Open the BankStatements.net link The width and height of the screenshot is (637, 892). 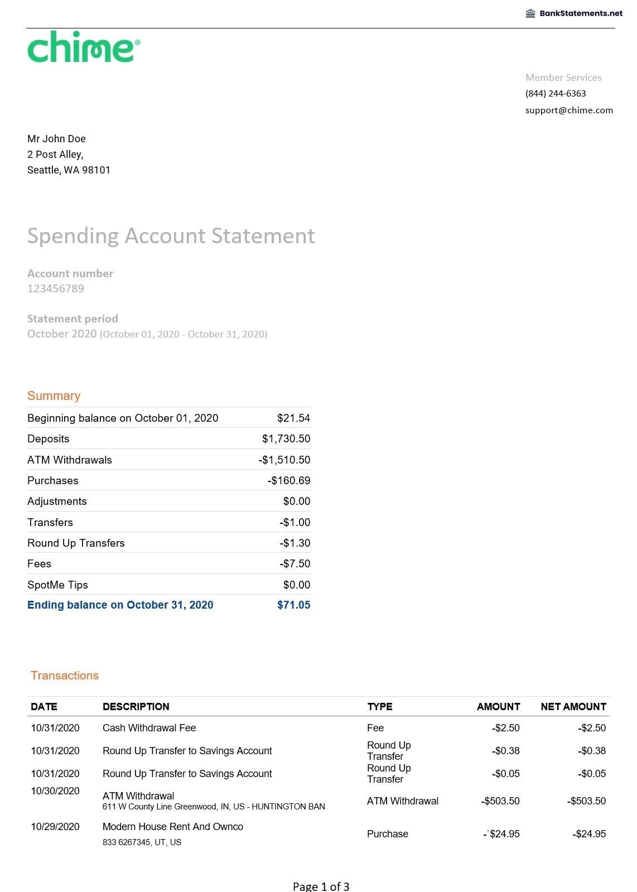[x=581, y=13]
